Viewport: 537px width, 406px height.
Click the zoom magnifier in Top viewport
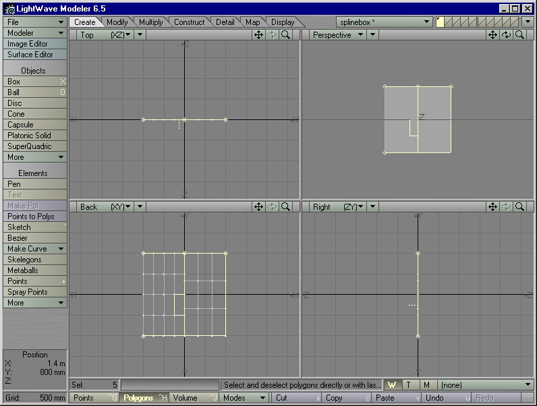click(286, 35)
